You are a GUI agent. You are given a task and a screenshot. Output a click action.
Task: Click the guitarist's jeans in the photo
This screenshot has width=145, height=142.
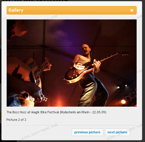[92, 90]
